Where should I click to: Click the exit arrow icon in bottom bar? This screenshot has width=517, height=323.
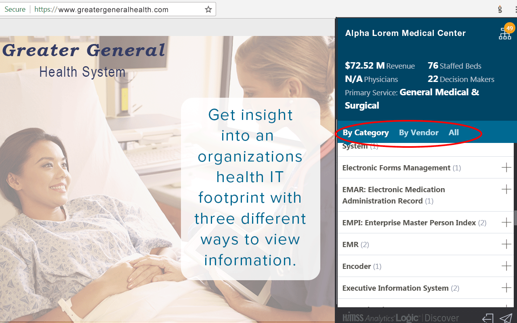[488, 317]
